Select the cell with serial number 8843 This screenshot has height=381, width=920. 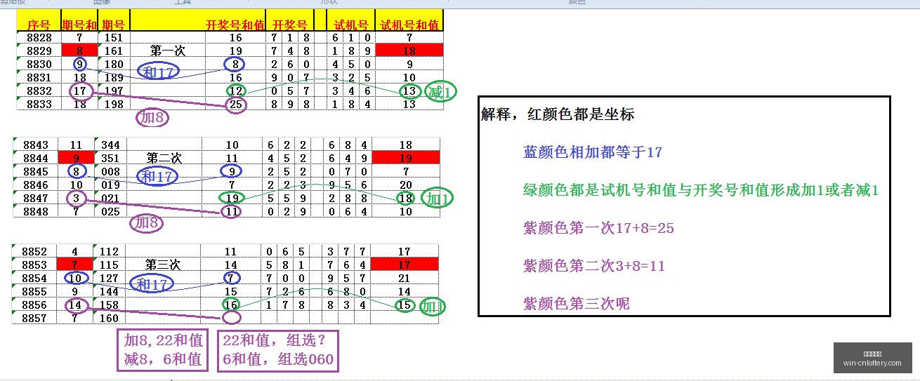(x=36, y=145)
